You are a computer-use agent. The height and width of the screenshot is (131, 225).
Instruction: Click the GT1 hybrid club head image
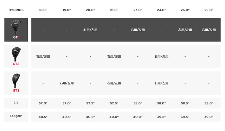(16, 27)
